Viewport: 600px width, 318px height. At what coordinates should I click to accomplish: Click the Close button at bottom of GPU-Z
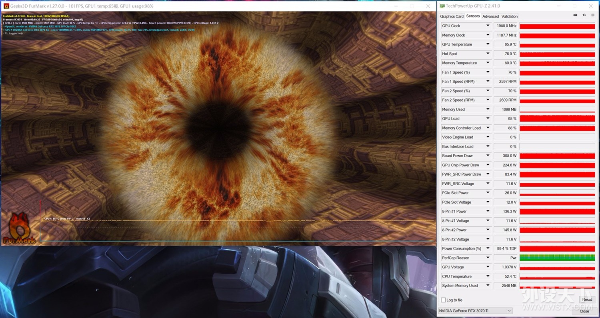[x=584, y=311]
